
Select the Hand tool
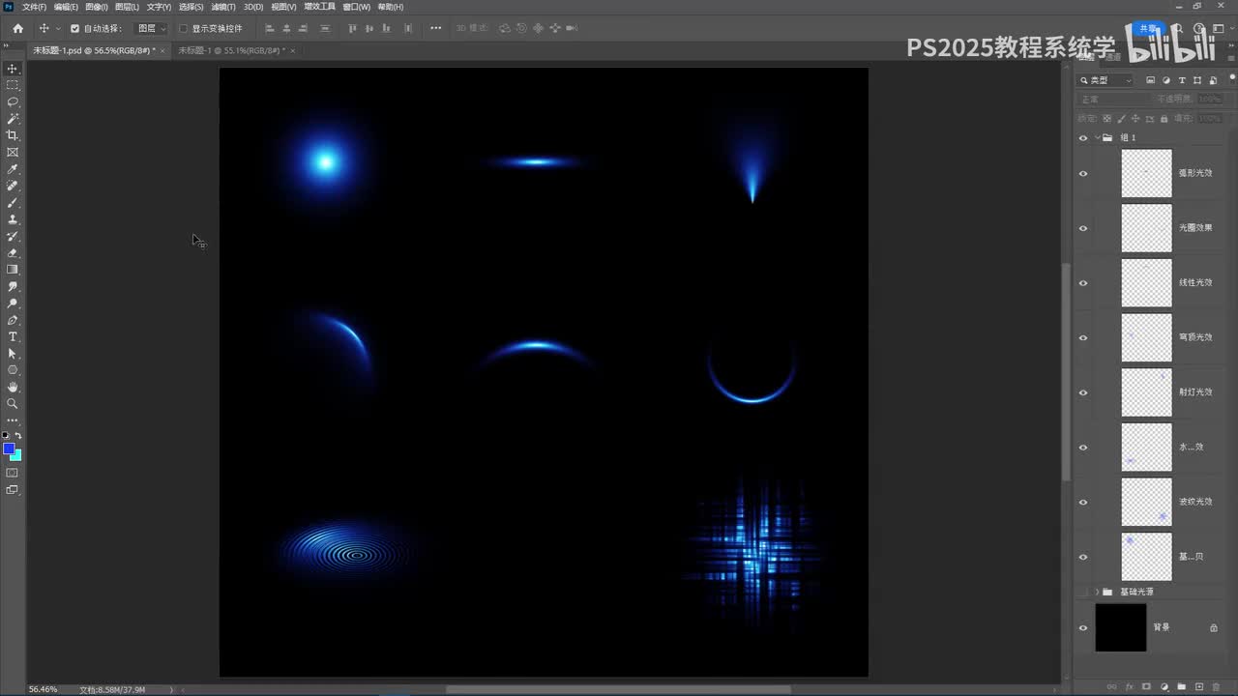pyautogui.click(x=13, y=387)
